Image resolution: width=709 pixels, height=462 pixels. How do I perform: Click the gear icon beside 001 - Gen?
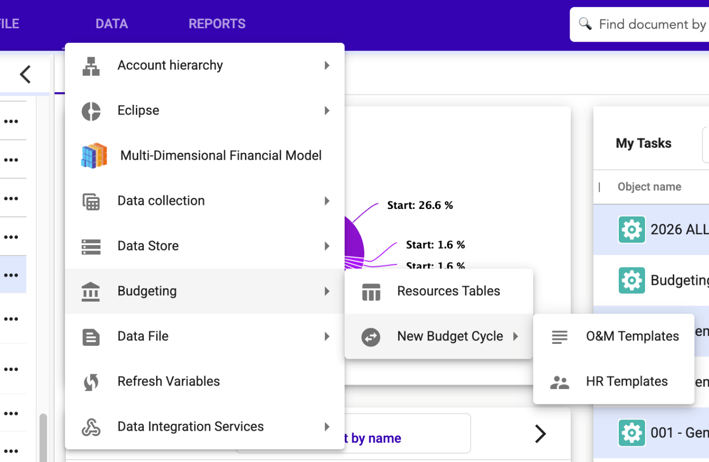coord(632,432)
